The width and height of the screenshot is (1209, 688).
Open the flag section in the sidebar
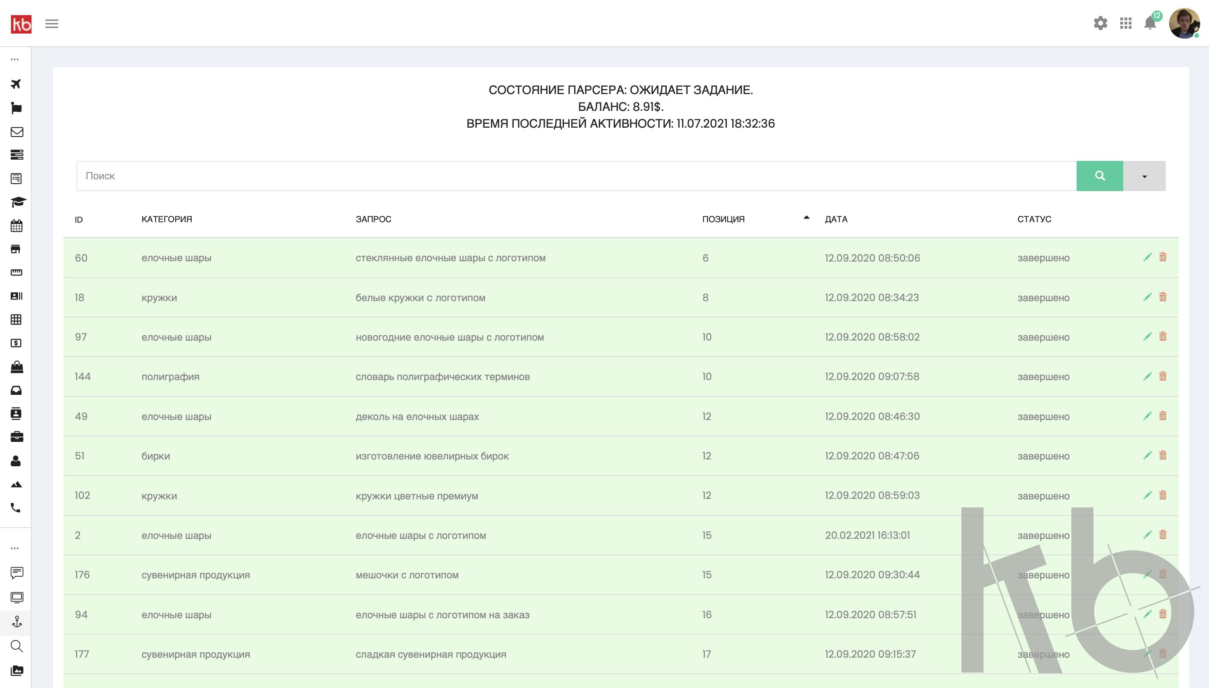tap(16, 108)
